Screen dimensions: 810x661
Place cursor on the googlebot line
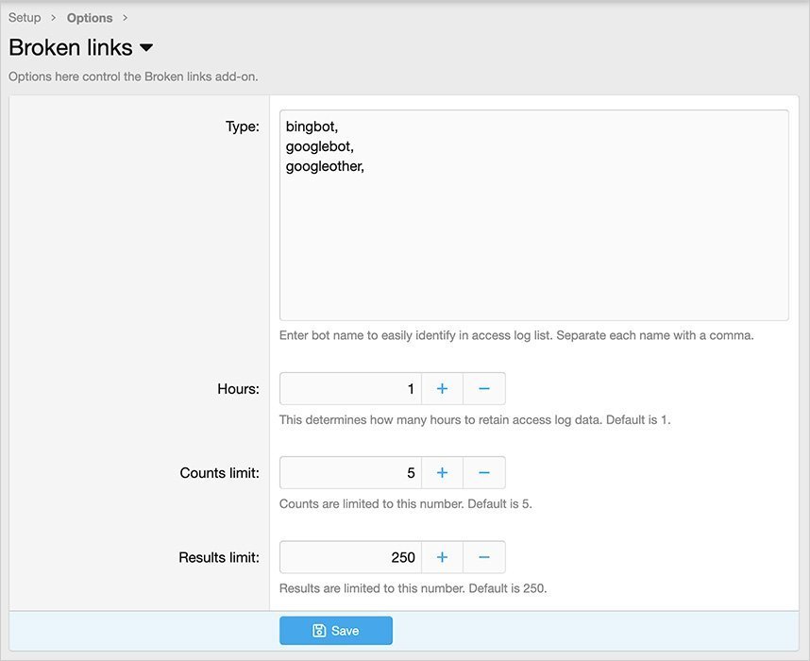319,146
